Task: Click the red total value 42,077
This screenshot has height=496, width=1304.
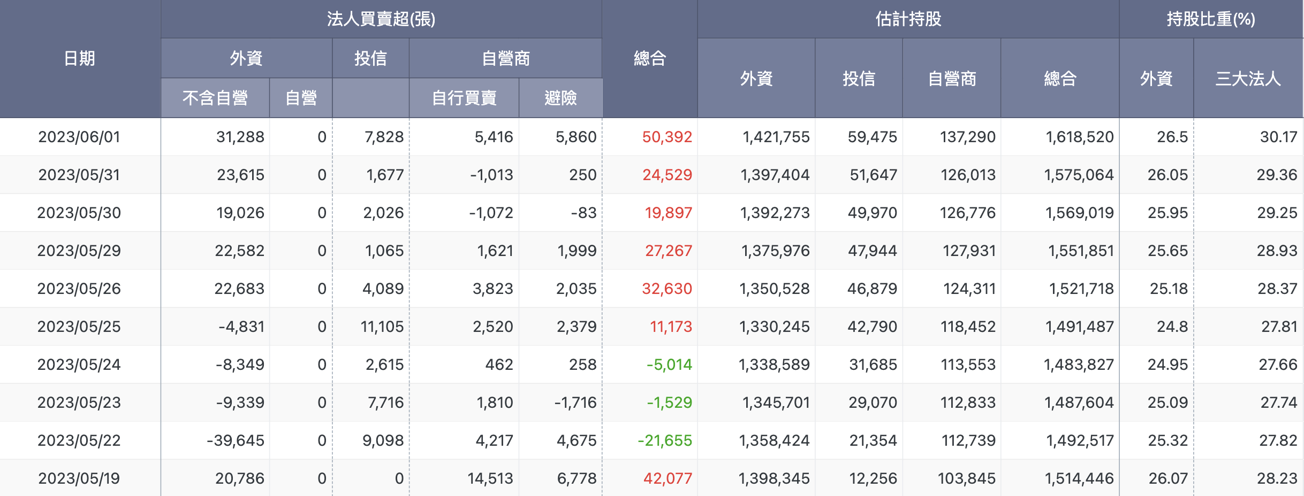Action: (668, 478)
